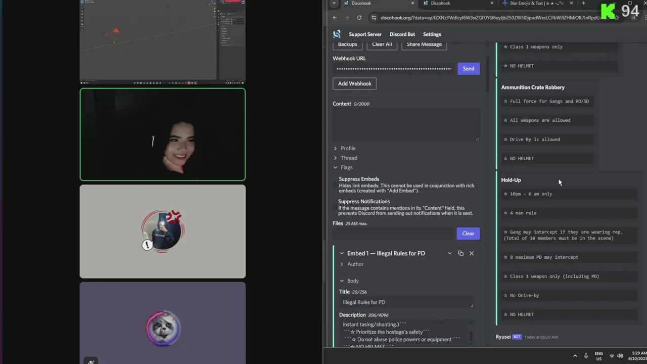This screenshot has width=647, height=364.
Task: Click the content area resize handle
Action: point(477,139)
